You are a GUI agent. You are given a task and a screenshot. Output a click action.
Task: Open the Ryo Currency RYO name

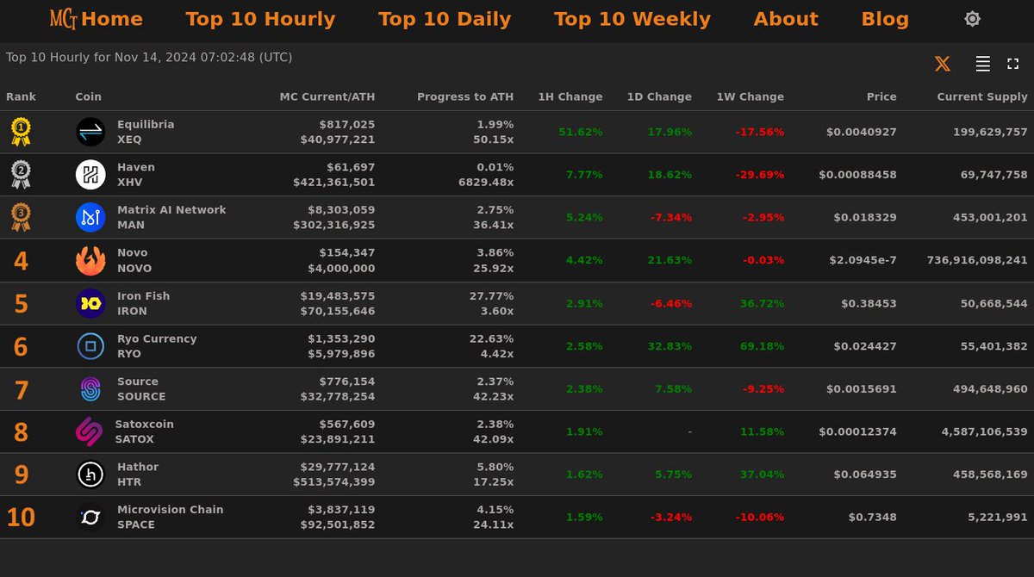157,346
